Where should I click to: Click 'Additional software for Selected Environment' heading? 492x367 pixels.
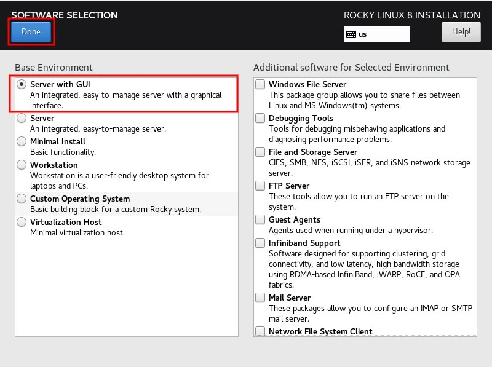pos(351,68)
